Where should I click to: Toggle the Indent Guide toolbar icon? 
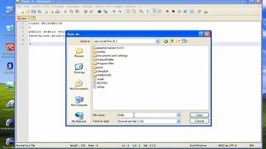(154, 12)
